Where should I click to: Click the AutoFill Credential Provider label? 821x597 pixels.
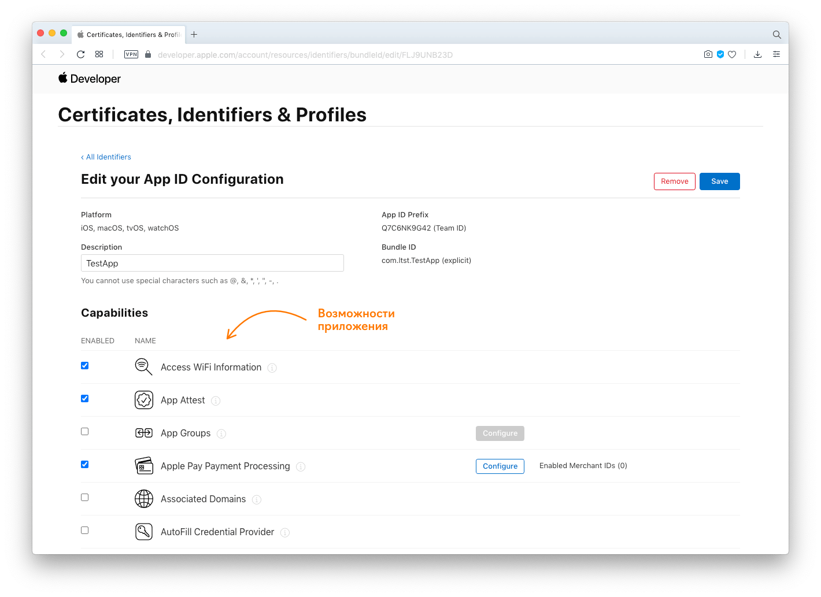coord(217,532)
